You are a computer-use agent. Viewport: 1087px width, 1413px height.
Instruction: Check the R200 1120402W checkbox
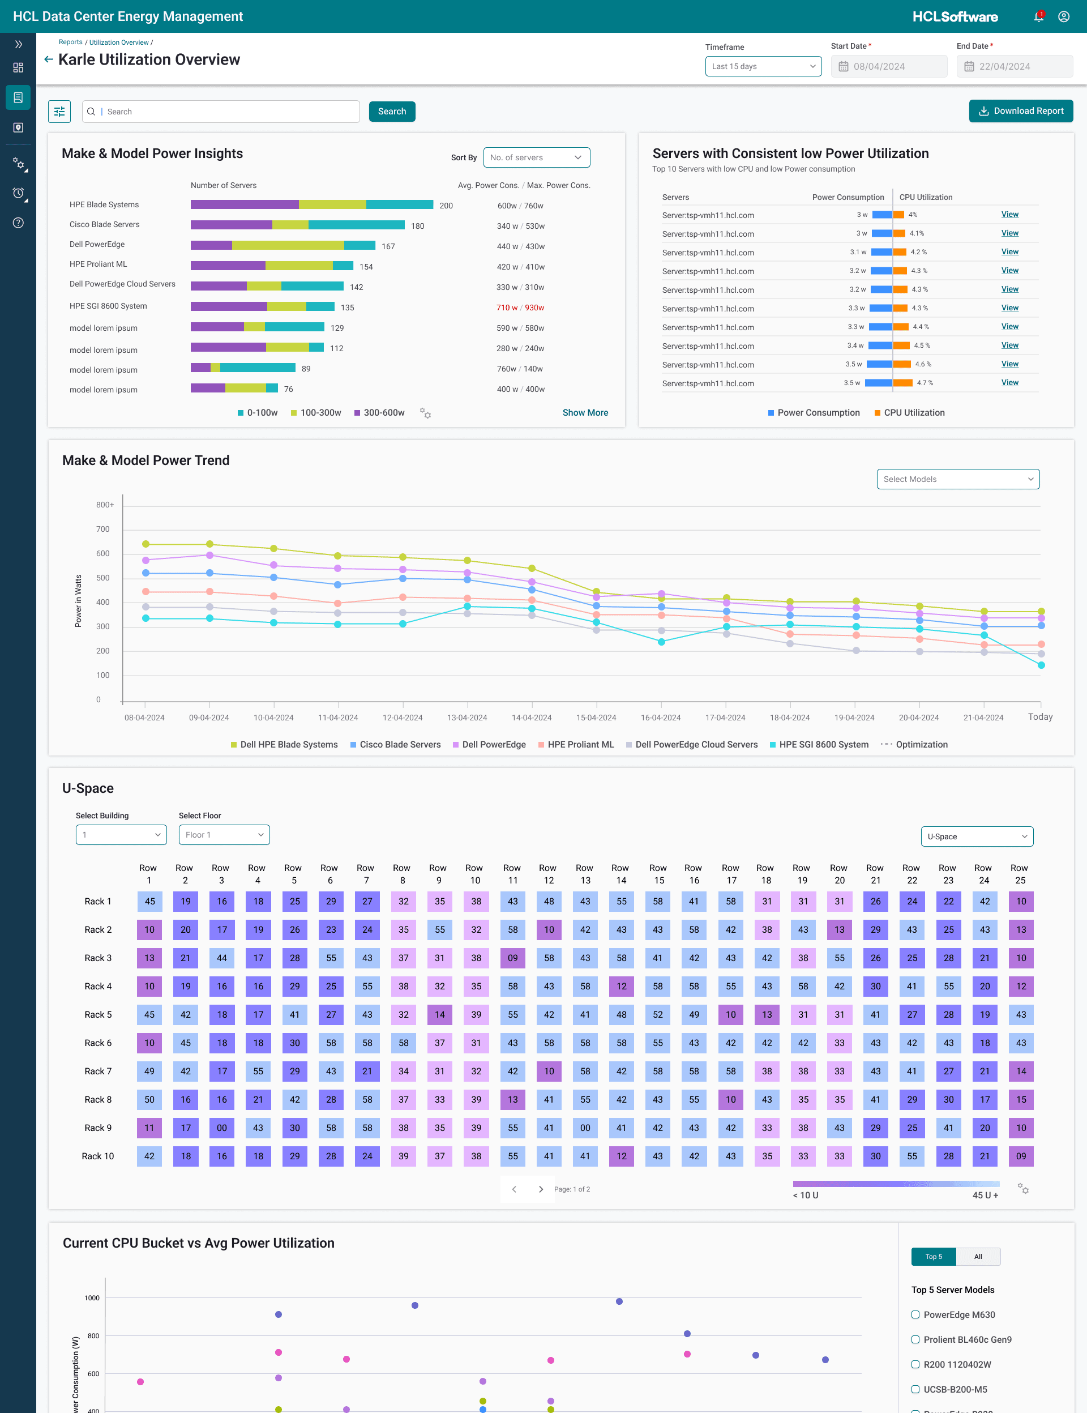click(x=915, y=1364)
